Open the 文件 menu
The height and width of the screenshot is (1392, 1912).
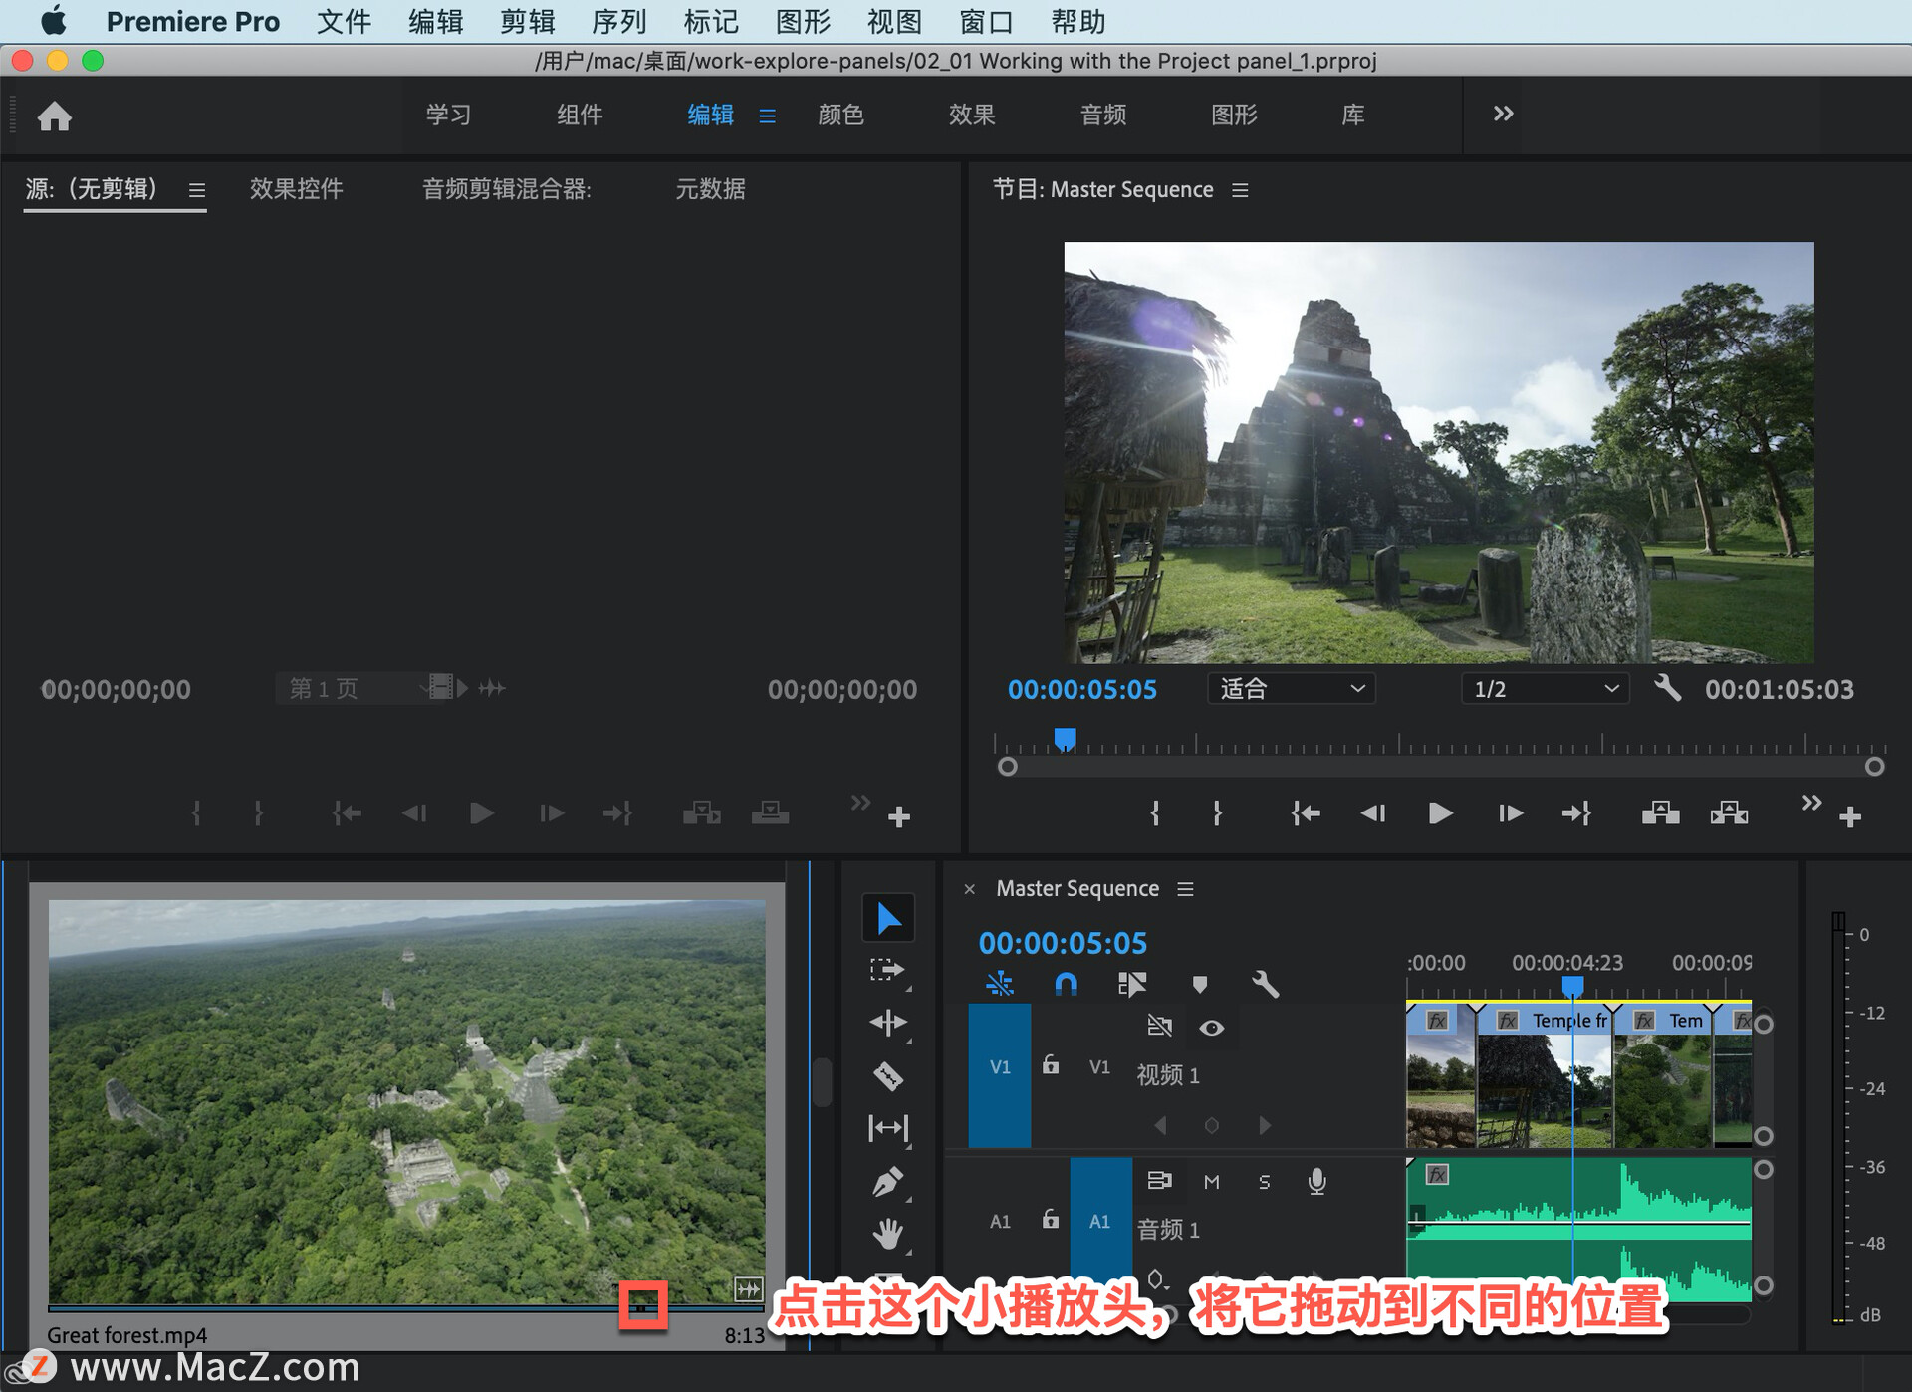[344, 21]
